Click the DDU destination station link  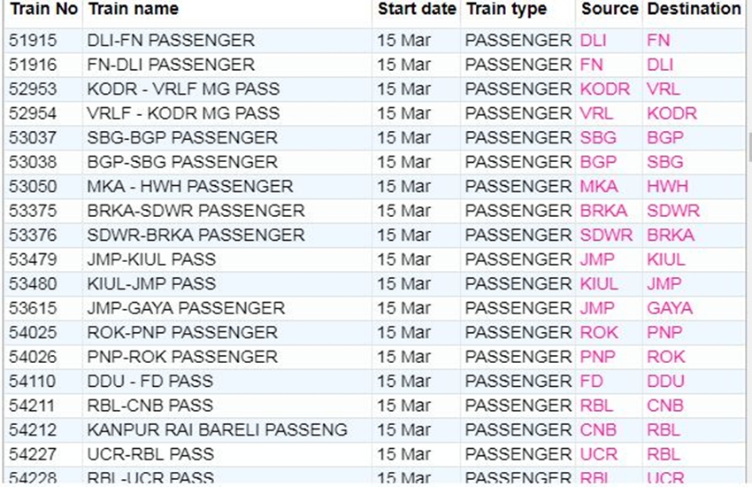click(665, 382)
